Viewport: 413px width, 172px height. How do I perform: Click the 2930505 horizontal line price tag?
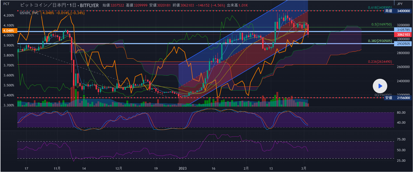pos(403,44)
